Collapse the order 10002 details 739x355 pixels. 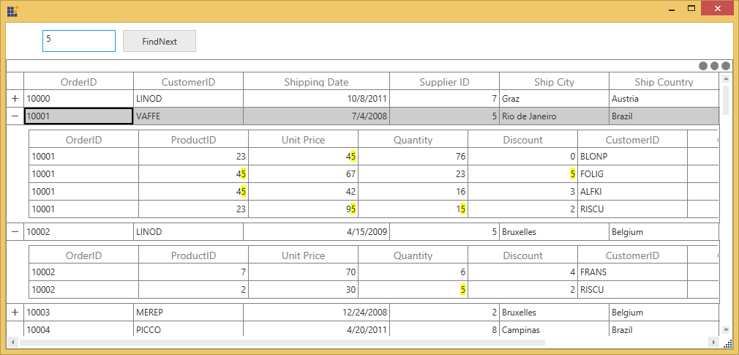(15, 231)
